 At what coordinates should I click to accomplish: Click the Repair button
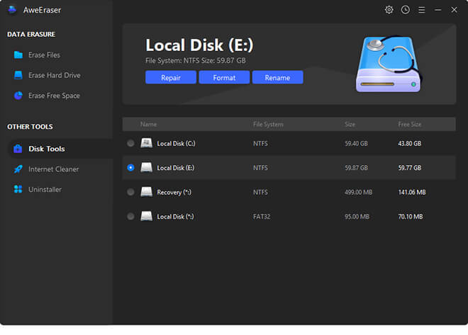[x=171, y=77]
